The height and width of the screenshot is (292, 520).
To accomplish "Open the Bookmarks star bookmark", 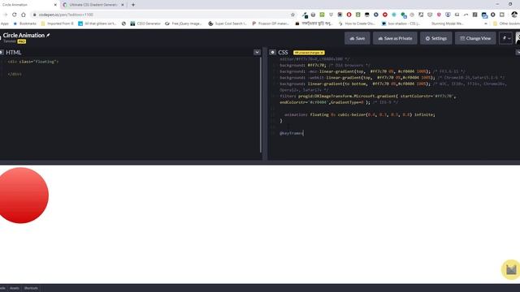I will pyautogui.click(x=25, y=24).
